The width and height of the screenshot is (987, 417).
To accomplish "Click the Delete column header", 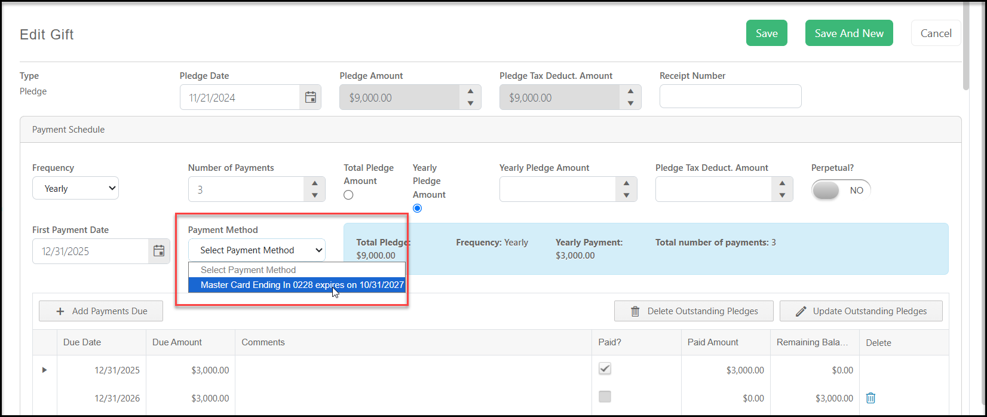I will coord(904,342).
